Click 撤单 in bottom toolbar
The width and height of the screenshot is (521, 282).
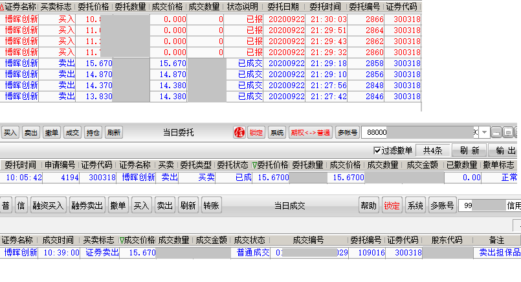118,206
